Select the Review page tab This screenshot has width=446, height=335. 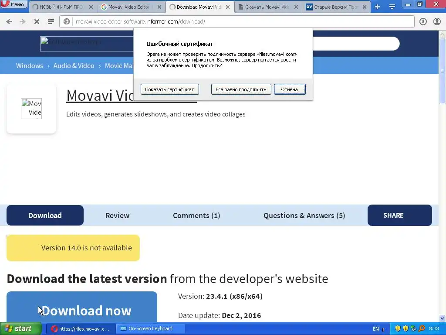[x=118, y=215]
